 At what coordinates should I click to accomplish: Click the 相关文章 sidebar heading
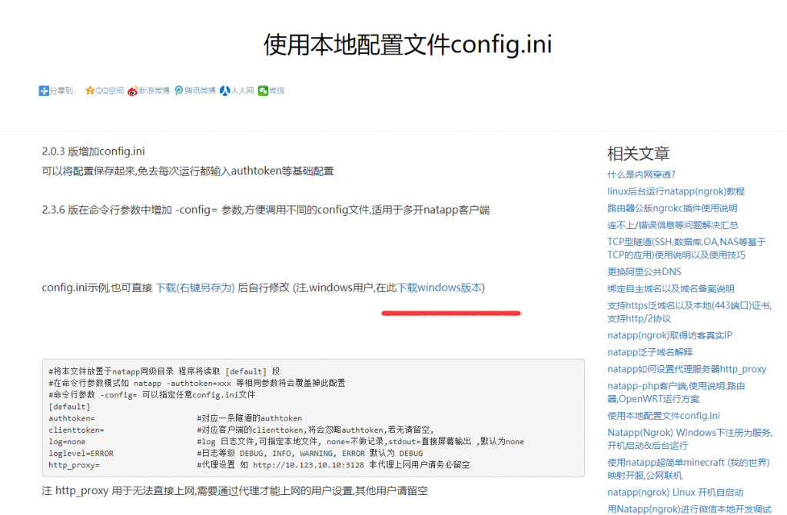[639, 154]
